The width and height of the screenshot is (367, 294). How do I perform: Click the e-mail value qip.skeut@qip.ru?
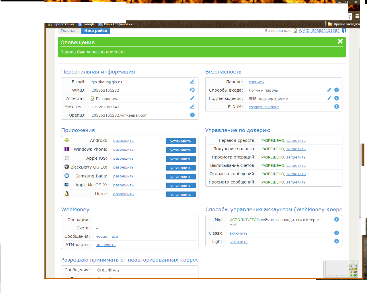point(107,82)
